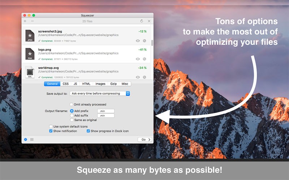Click the -41 % savings value
This screenshot has width=289, height=180.
click(142, 50)
